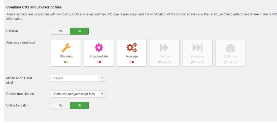This screenshot has width=277, height=123.
Task: Pick the red double-gear Average icon
Action: coord(132,47)
